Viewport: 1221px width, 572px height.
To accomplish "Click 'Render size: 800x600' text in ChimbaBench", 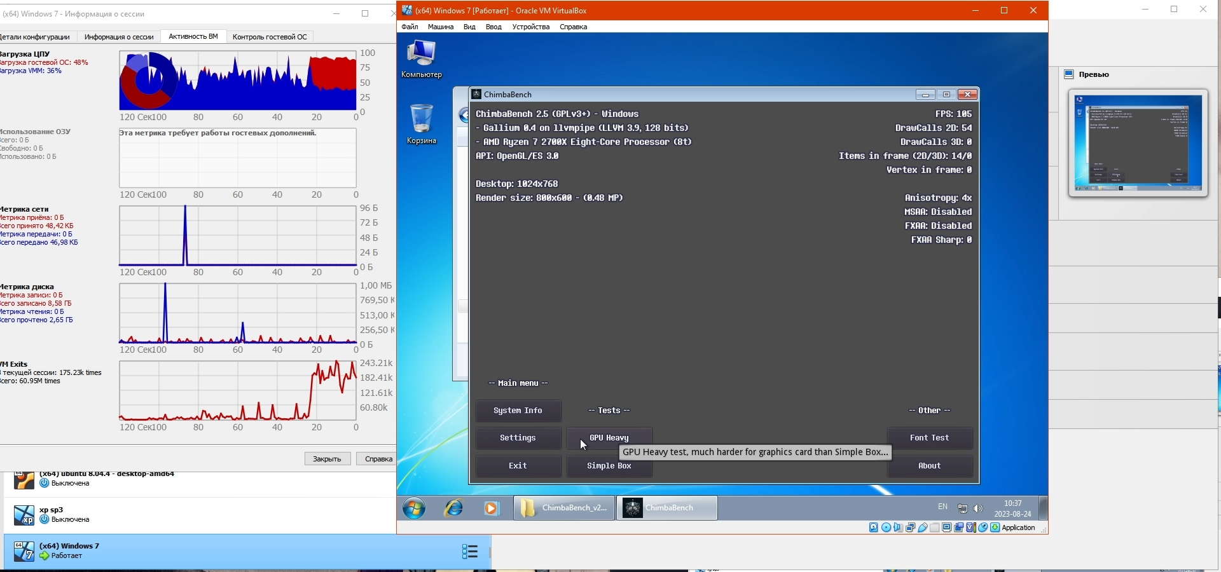I will pos(549,198).
